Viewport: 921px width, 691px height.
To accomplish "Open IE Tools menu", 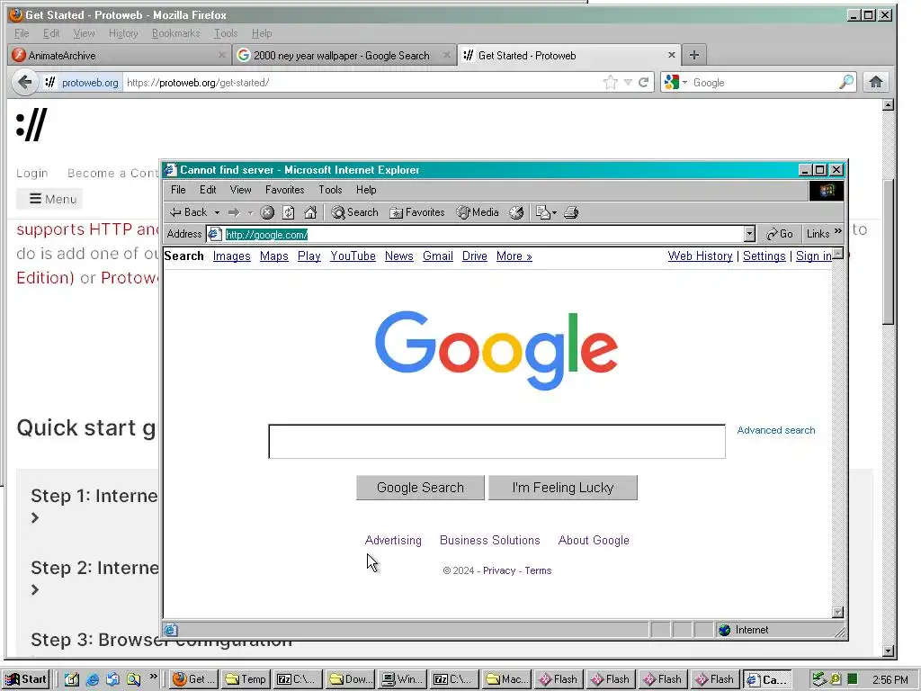I will click(330, 190).
